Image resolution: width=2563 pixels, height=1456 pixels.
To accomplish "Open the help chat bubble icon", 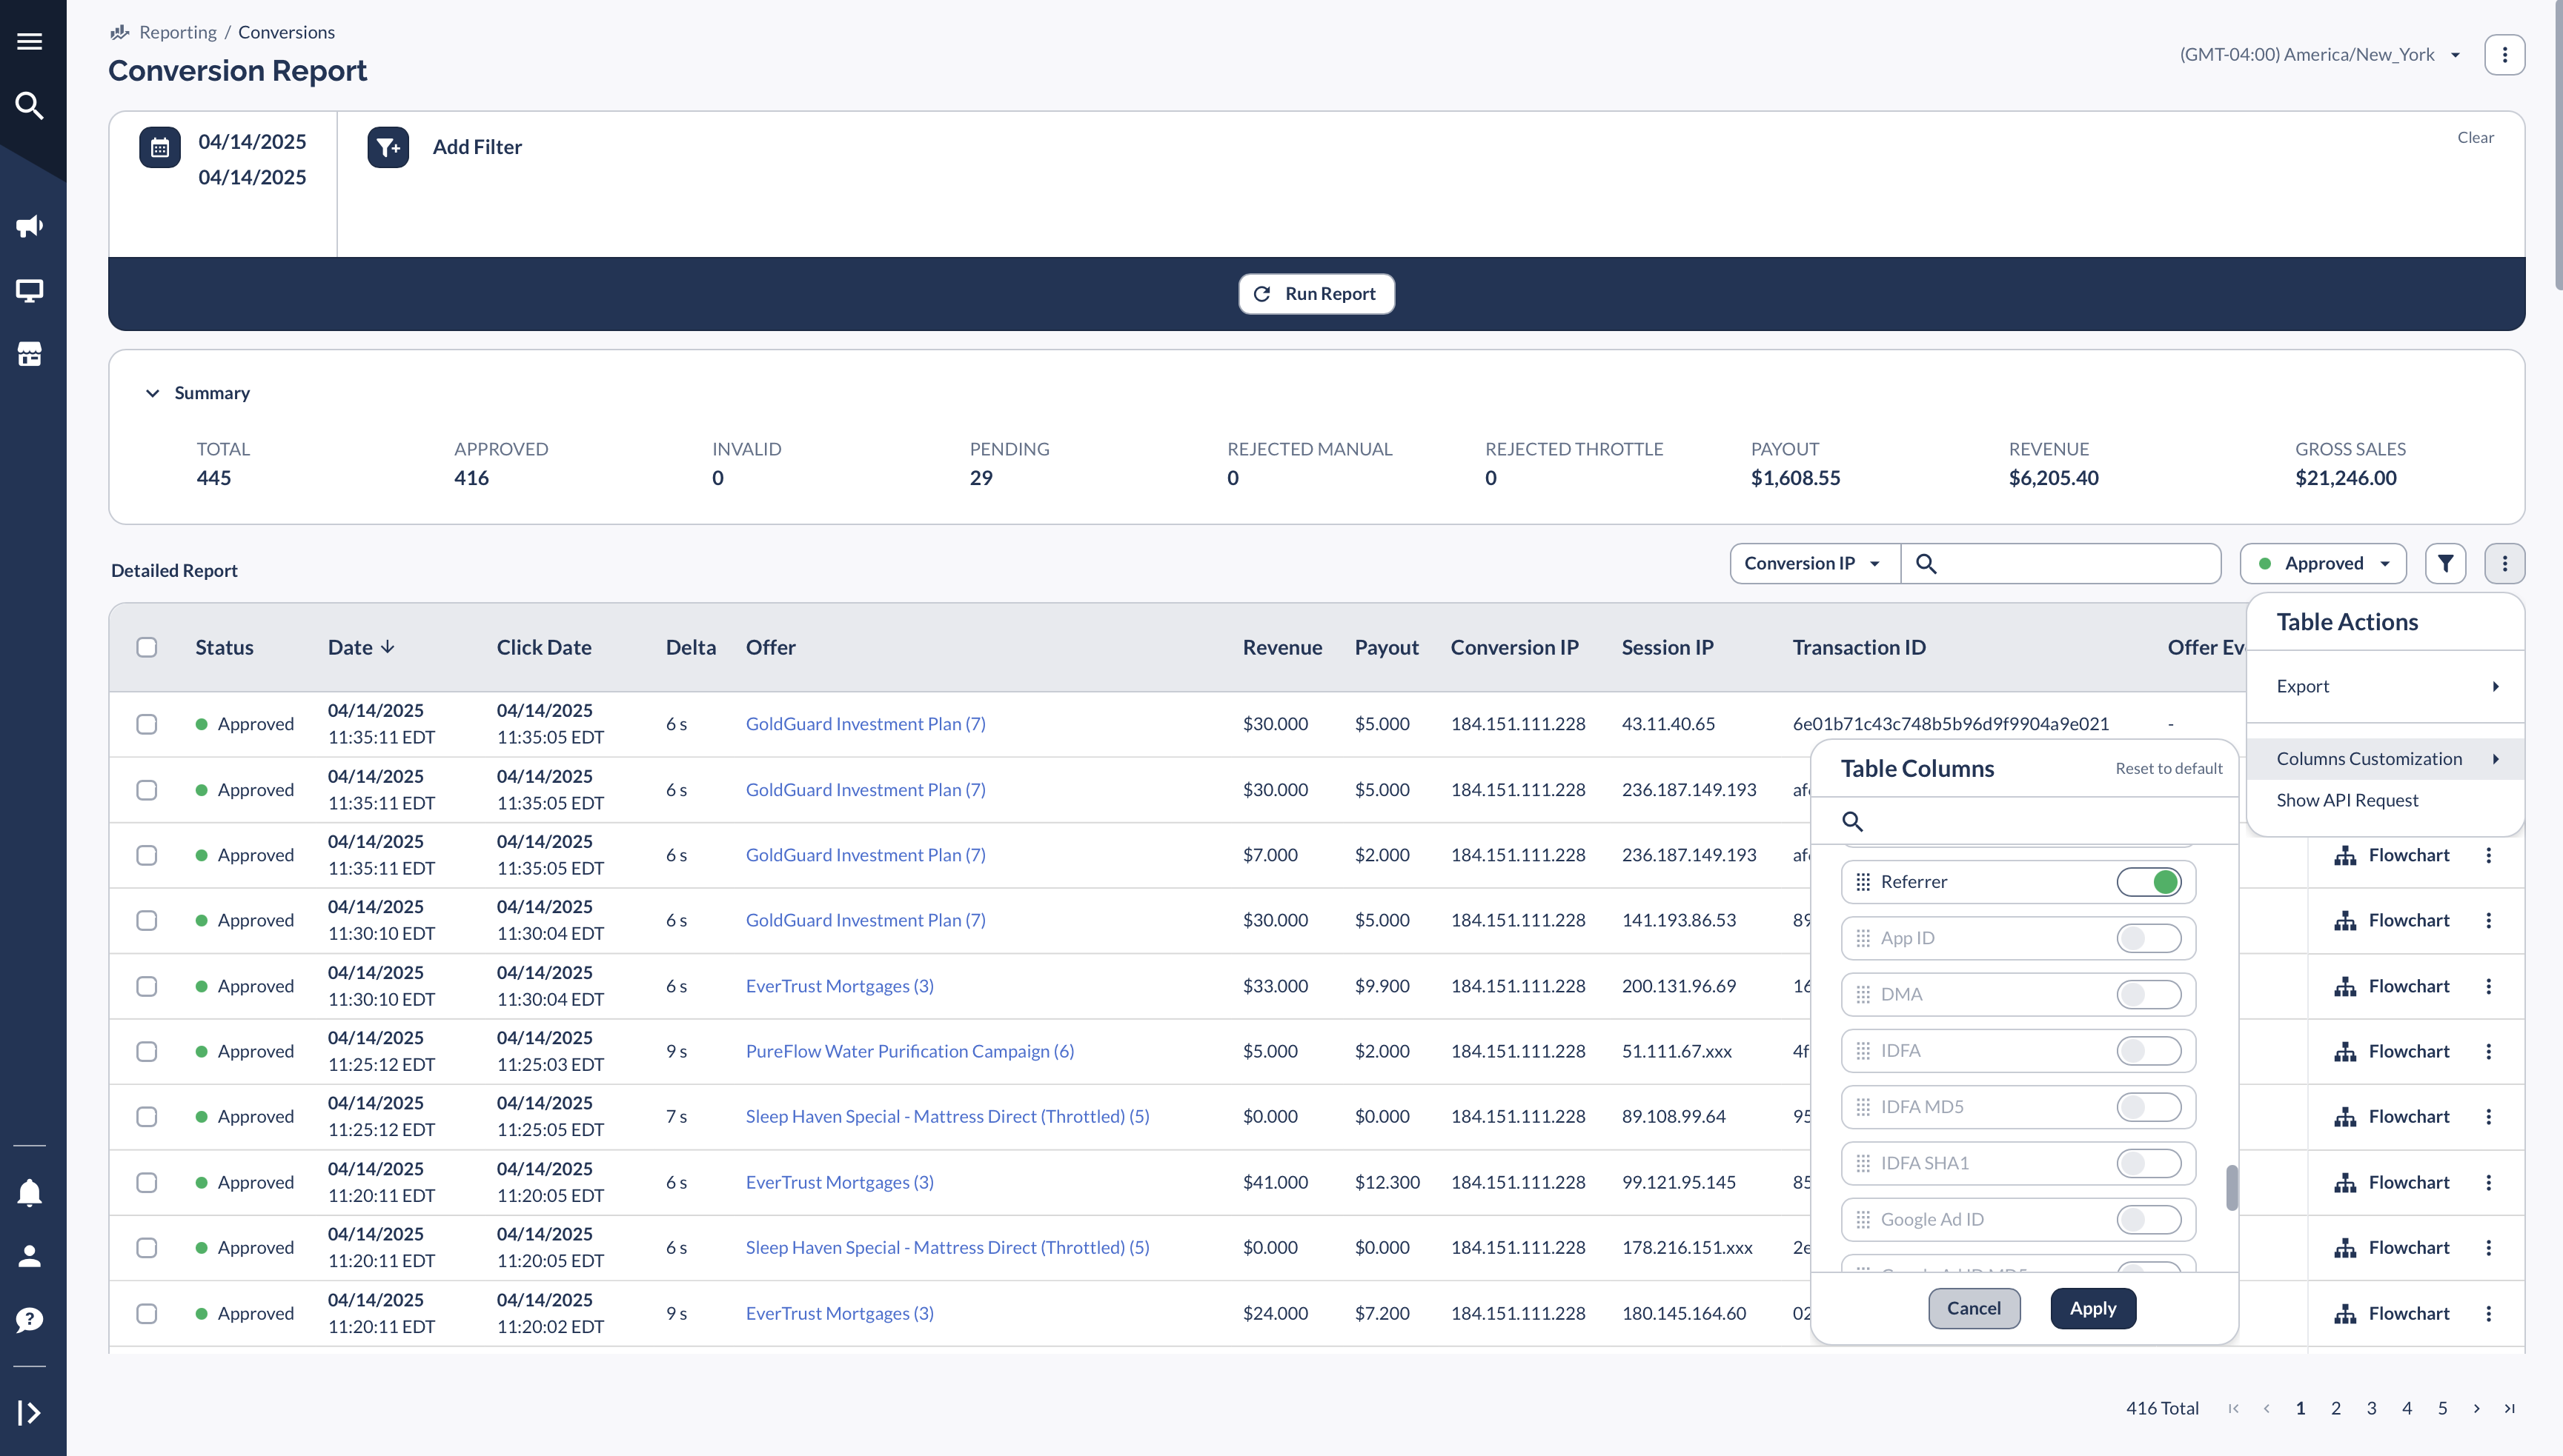I will [x=30, y=1320].
